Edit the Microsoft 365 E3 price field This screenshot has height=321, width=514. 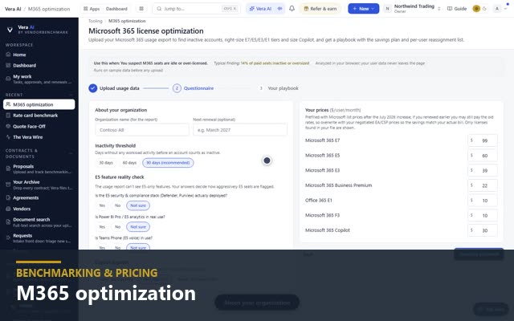click(x=483, y=171)
